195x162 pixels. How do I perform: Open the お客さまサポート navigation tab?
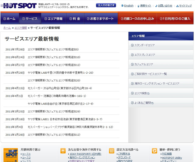(x=101, y=19)
